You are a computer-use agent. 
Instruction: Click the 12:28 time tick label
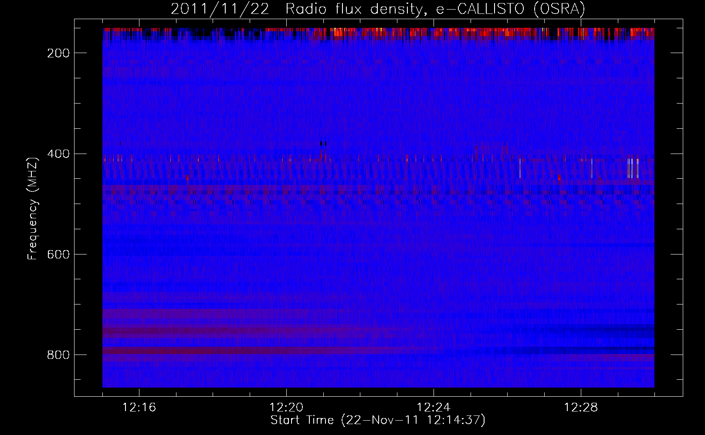pos(581,408)
